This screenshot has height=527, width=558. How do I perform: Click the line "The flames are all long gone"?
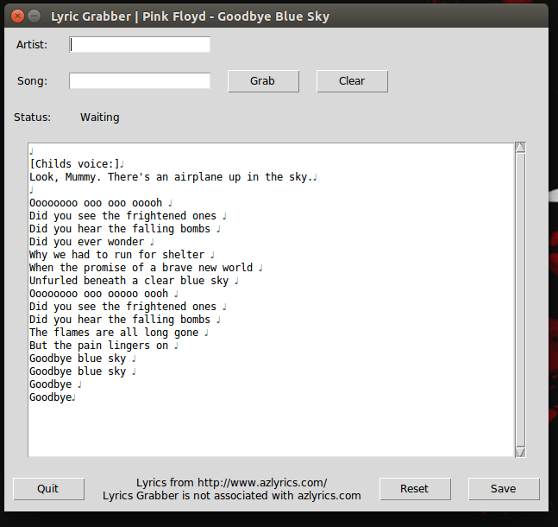[x=114, y=333]
